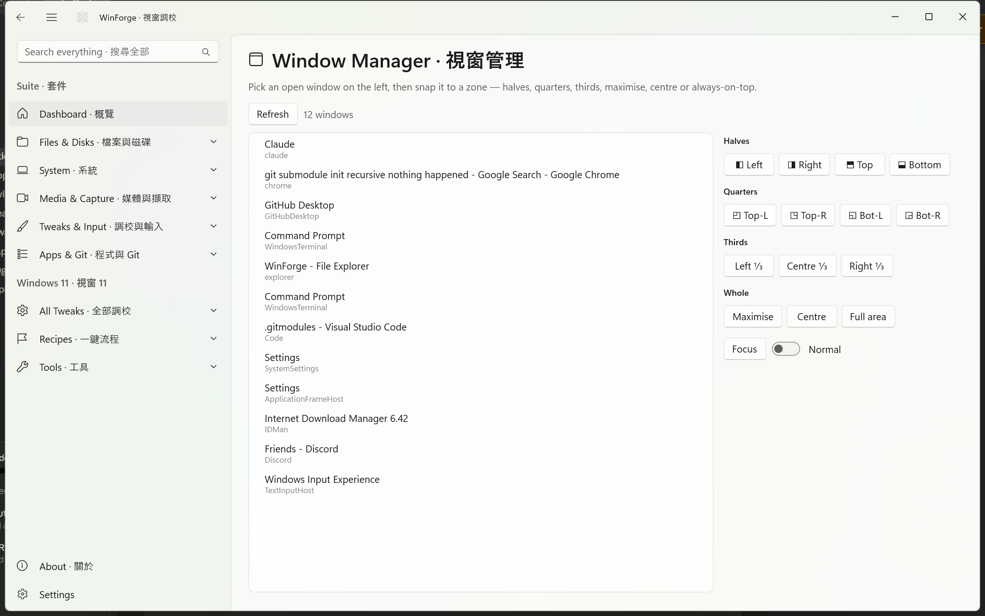Snap window to Top-R quarter
The width and height of the screenshot is (985, 616).
tap(808, 215)
